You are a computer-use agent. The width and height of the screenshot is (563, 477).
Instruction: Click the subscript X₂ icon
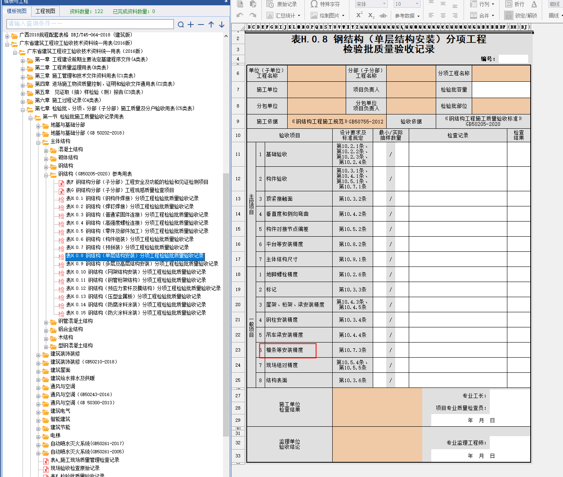click(371, 15)
